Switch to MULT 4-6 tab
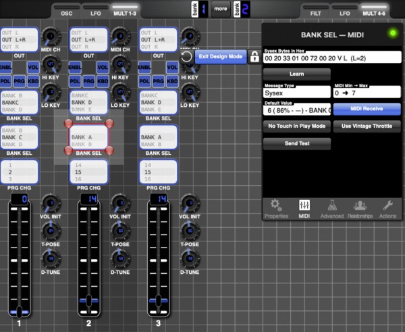Image resolution: width=405 pixels, height=332 pixels. [374, 11]
